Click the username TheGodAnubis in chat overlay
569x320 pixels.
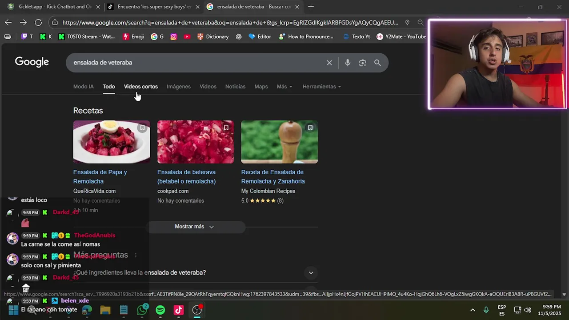coord(94,235)
